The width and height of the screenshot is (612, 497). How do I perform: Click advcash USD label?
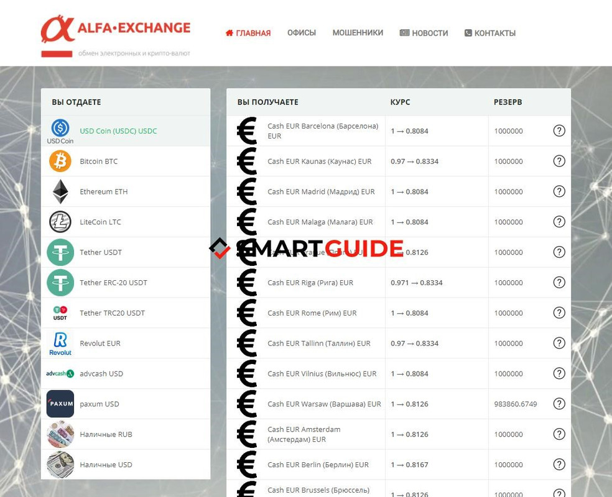[x=101, y=373]
